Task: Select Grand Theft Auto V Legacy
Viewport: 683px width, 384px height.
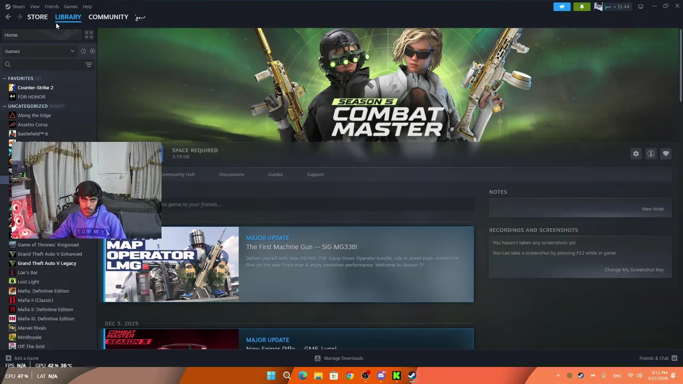Action: tap(47, 263)
